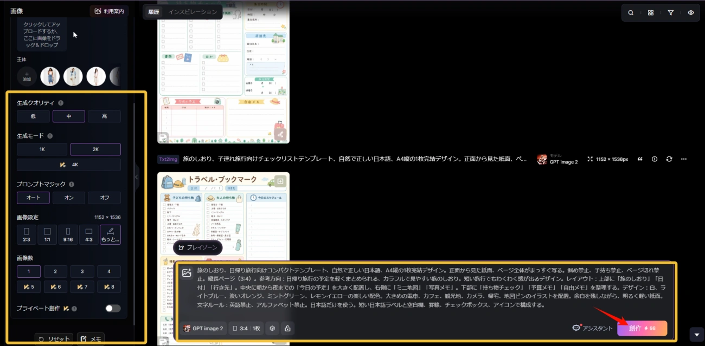
Task: Collapse the left settings panel arrow
Action: [x=136, y=177]
